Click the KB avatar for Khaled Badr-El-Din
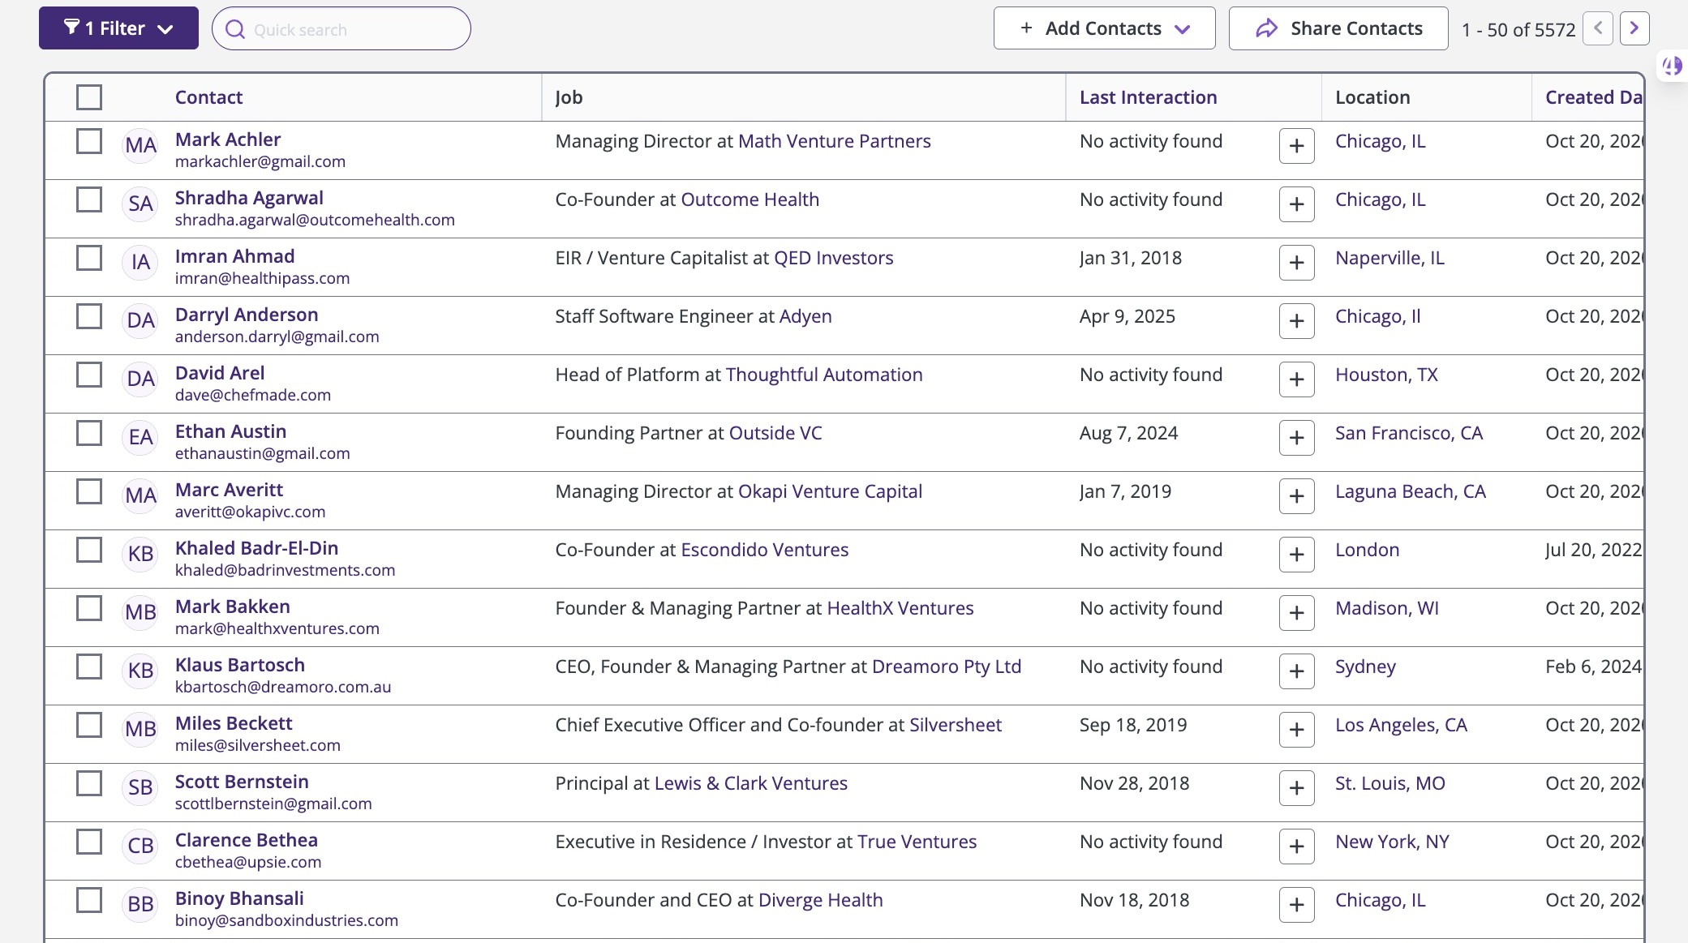Image resolution: width=1688 pixels, height=943 pixels. (x=140, y=554)
